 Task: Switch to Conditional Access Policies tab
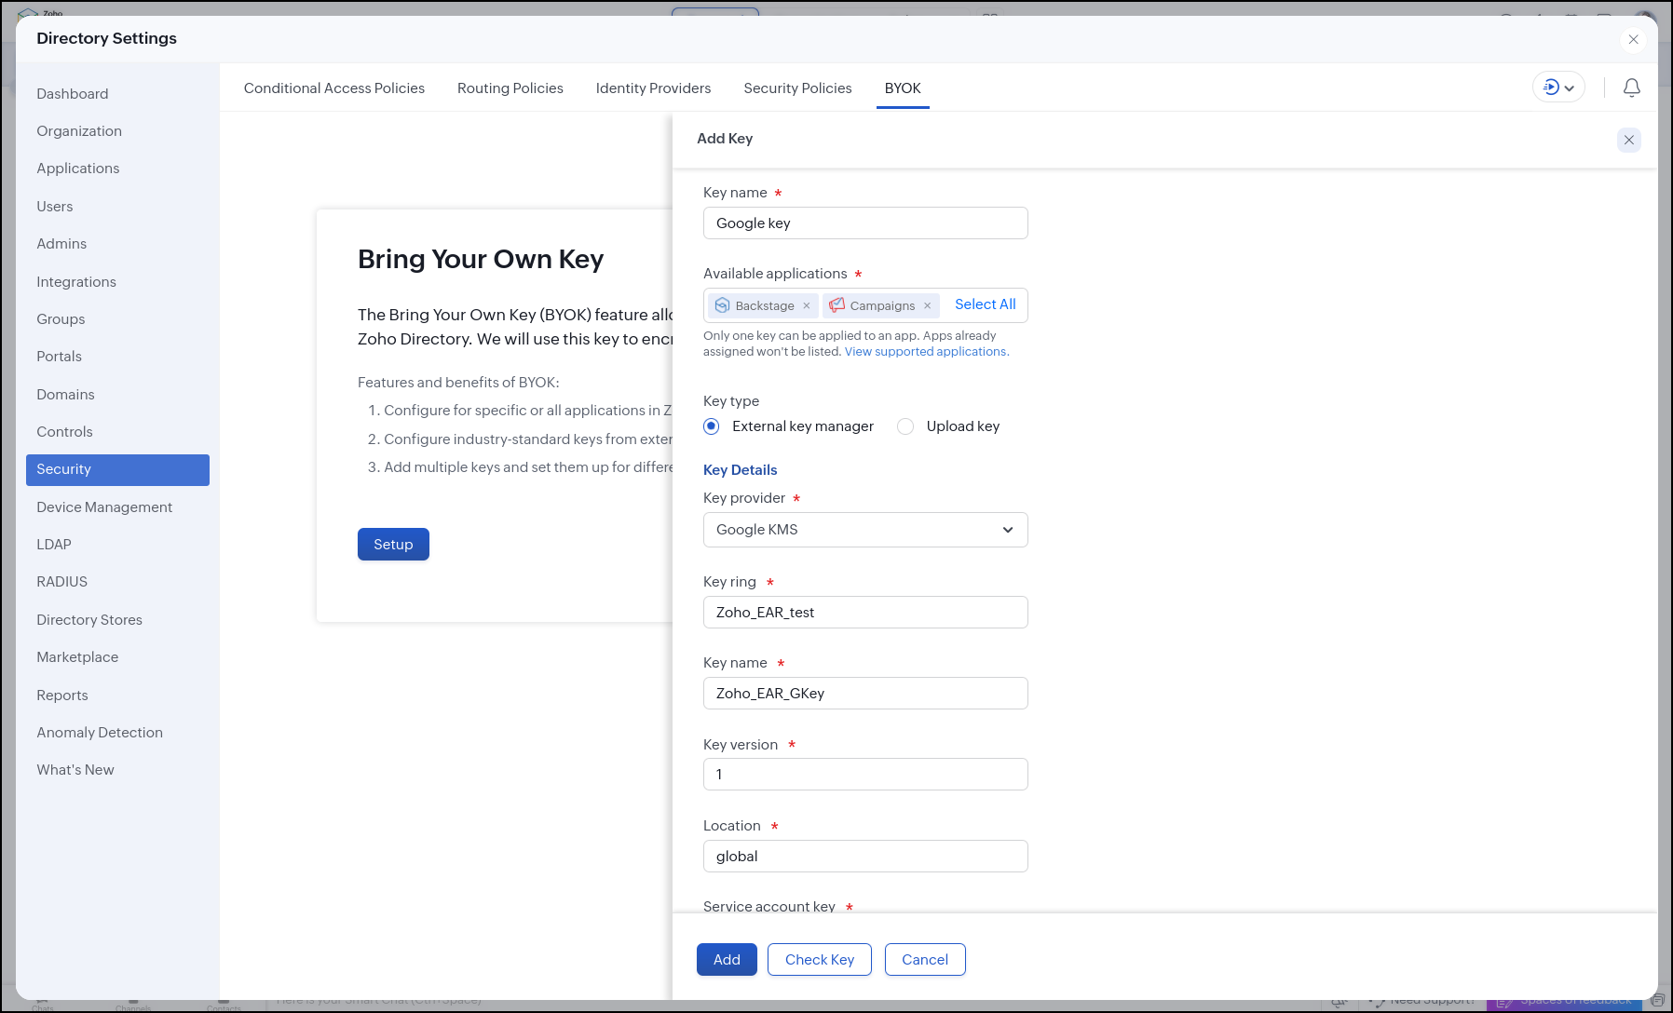click(334, 88)
